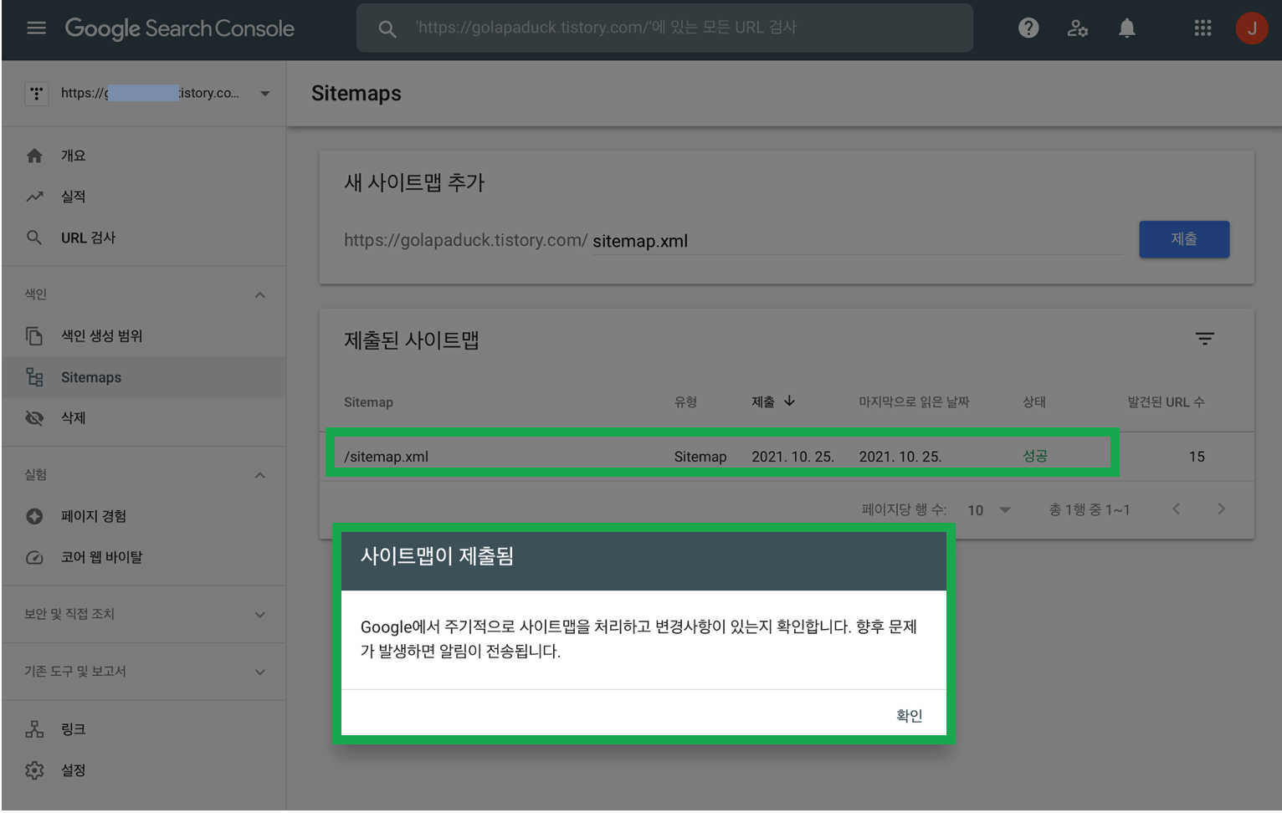Viewport: 1282px width, 813px height.
Task: Expand the 보안 및 직접 조치 section
Action: click(x=260, y=614)
